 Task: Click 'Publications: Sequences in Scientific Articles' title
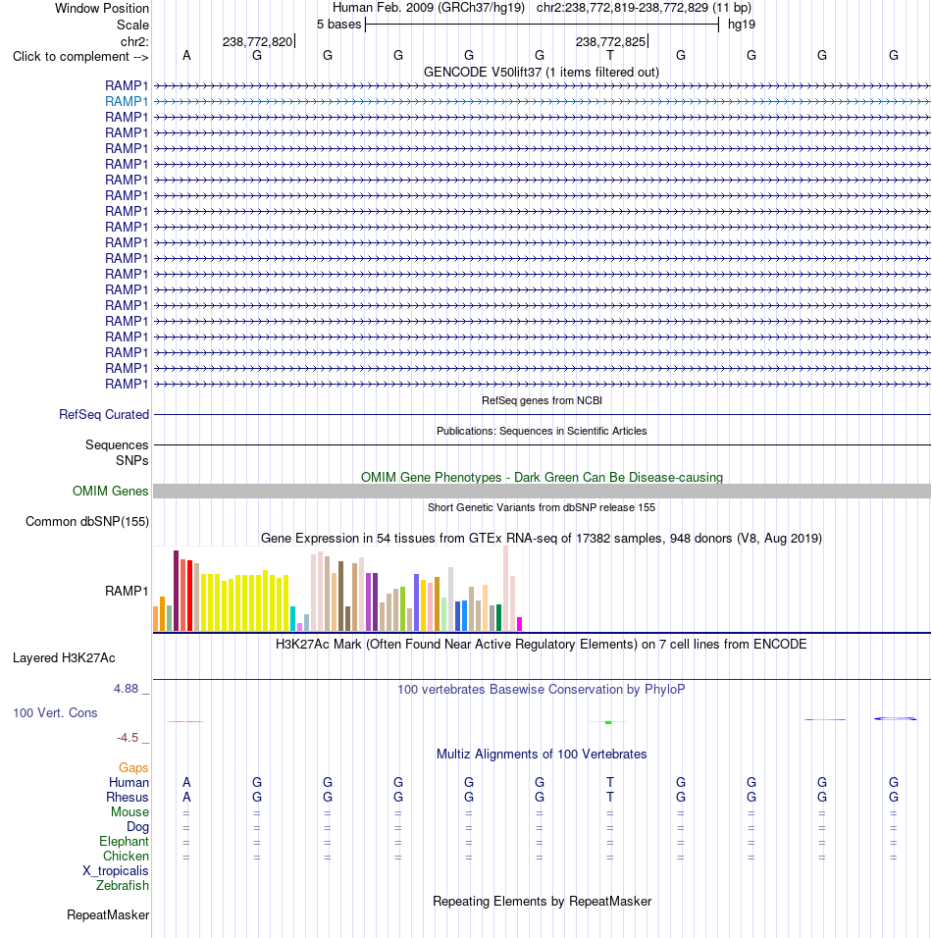point(542,432)
